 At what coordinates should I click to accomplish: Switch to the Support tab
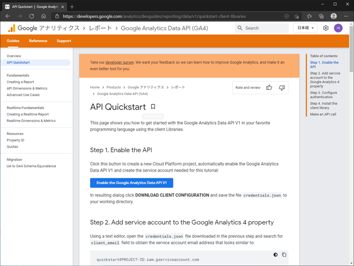click(x=64, y=41)
